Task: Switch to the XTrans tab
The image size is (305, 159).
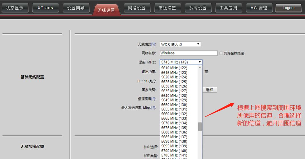Action: tap(45, 8)
